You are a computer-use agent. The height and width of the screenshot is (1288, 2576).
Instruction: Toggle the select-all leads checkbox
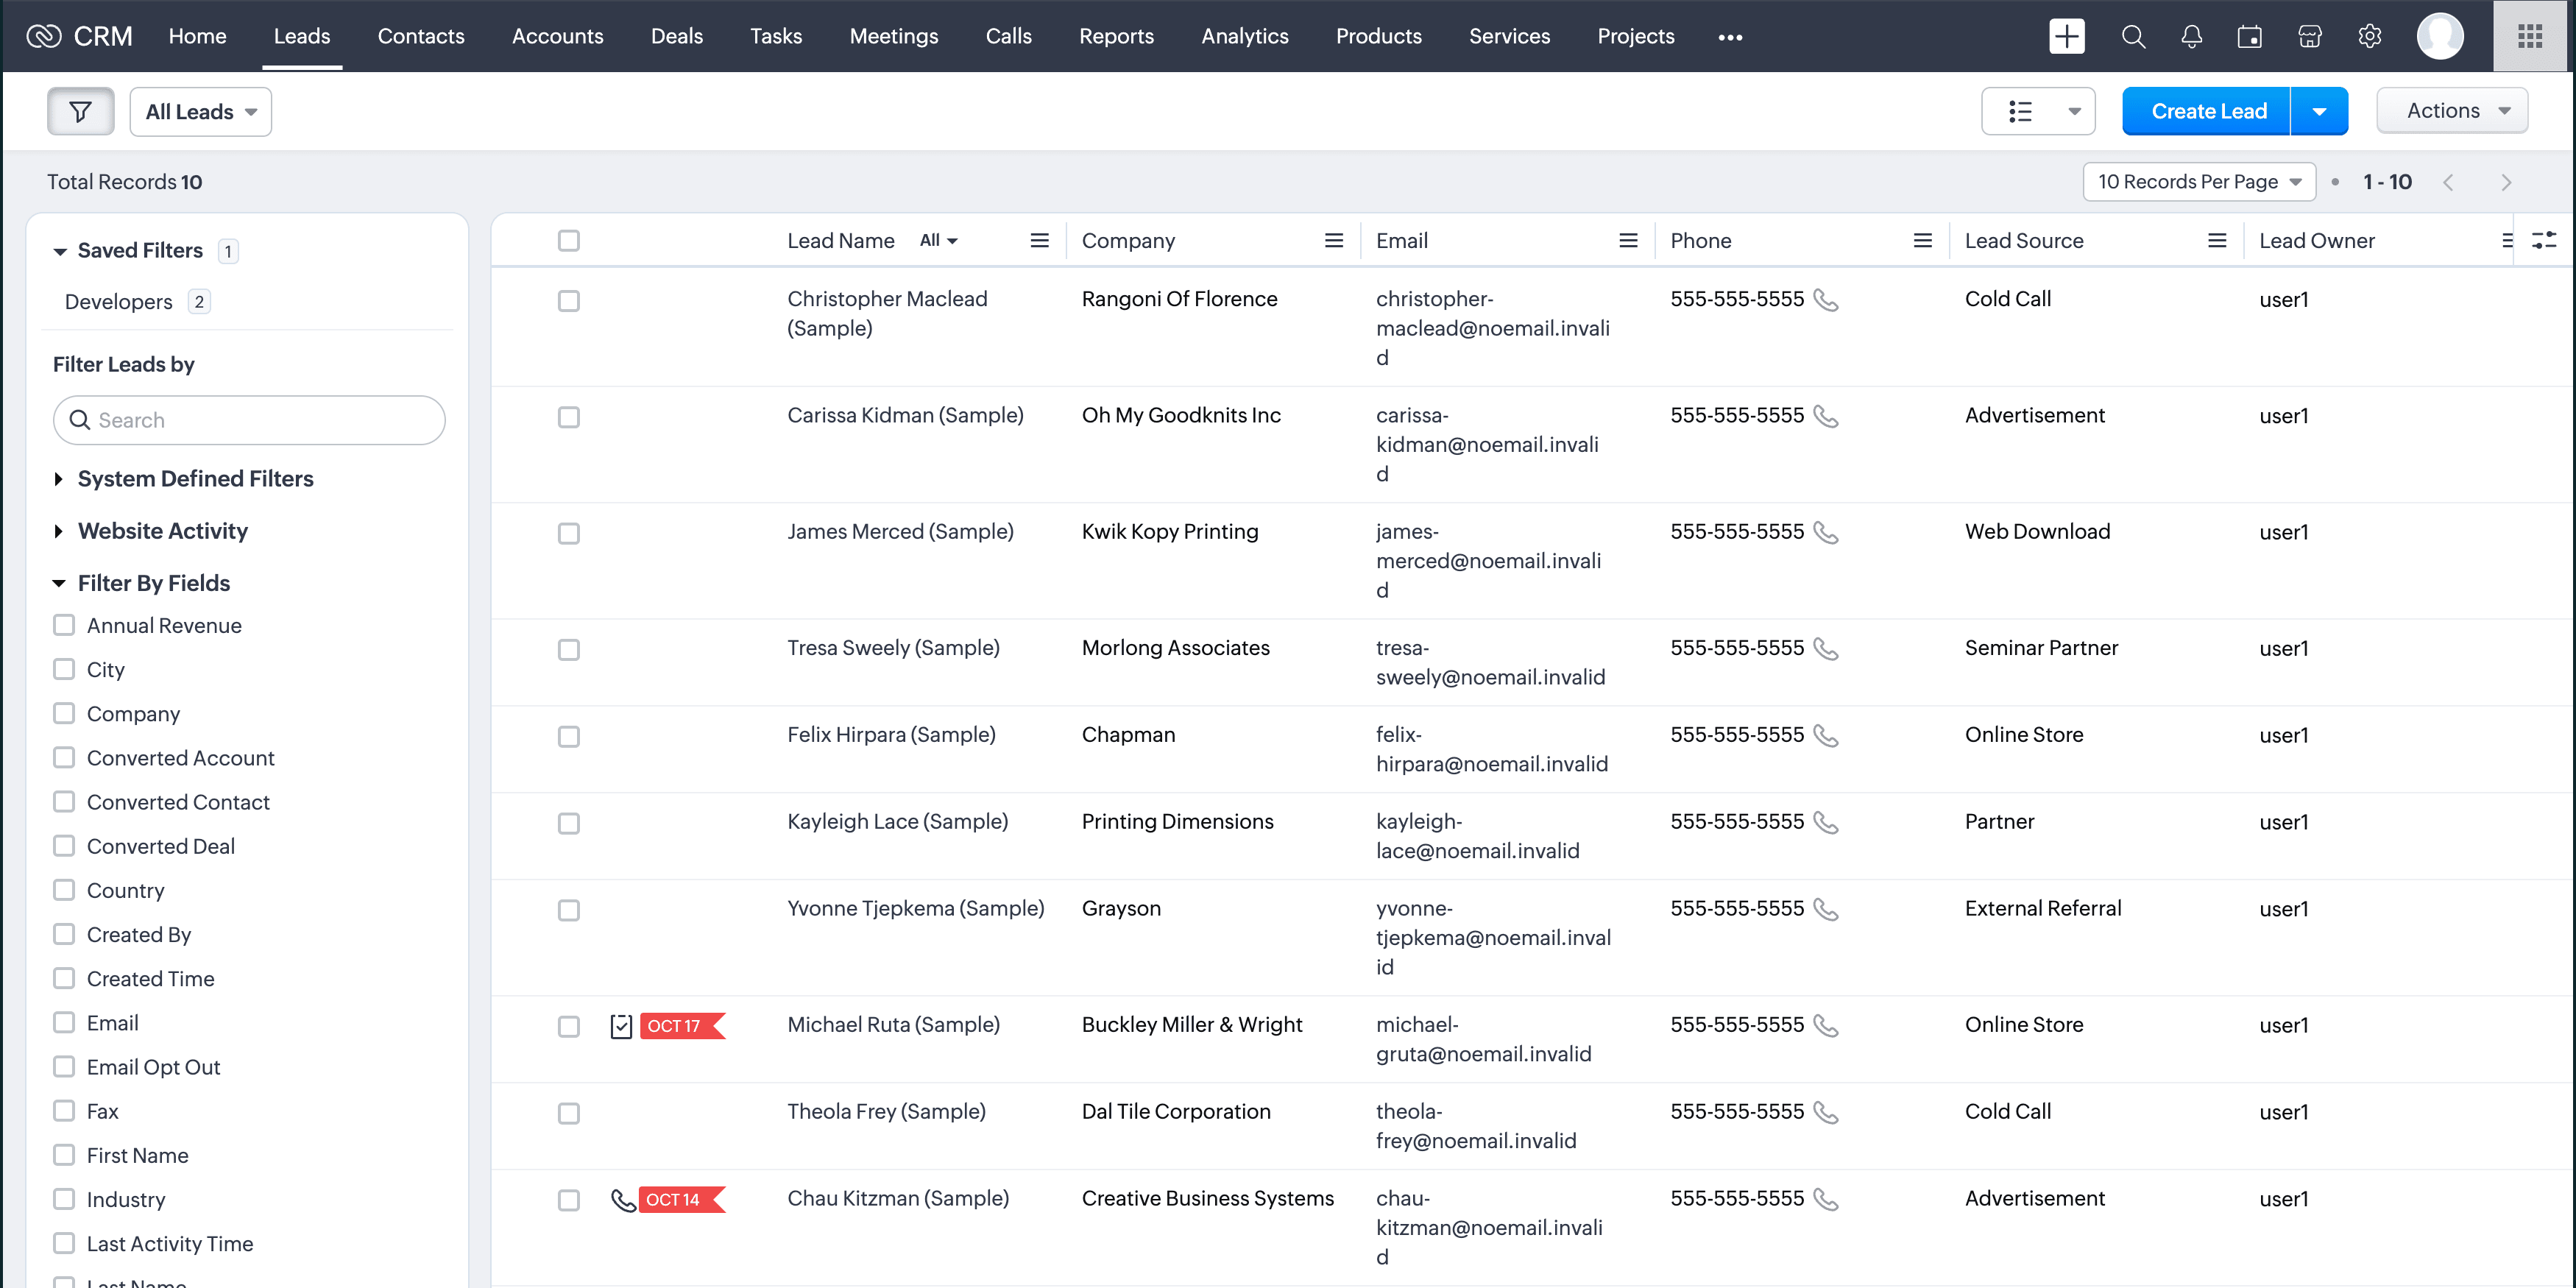pos(568,240)
